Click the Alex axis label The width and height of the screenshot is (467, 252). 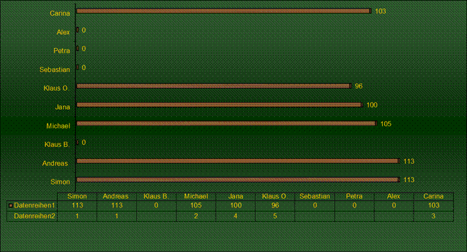point(63,32)
